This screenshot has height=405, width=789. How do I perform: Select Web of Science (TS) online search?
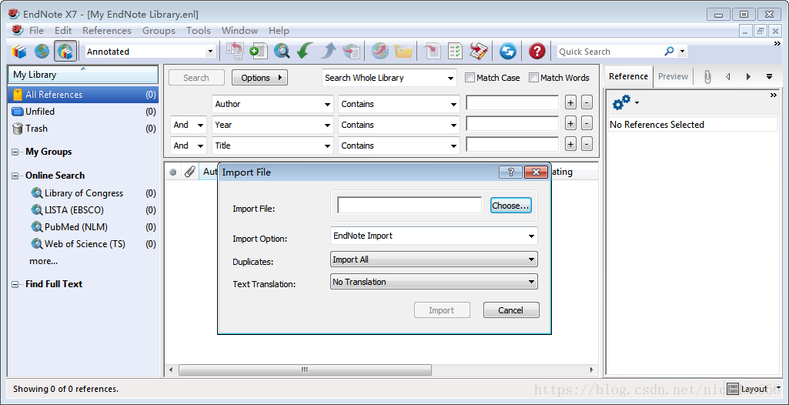[x=85, y=244]
